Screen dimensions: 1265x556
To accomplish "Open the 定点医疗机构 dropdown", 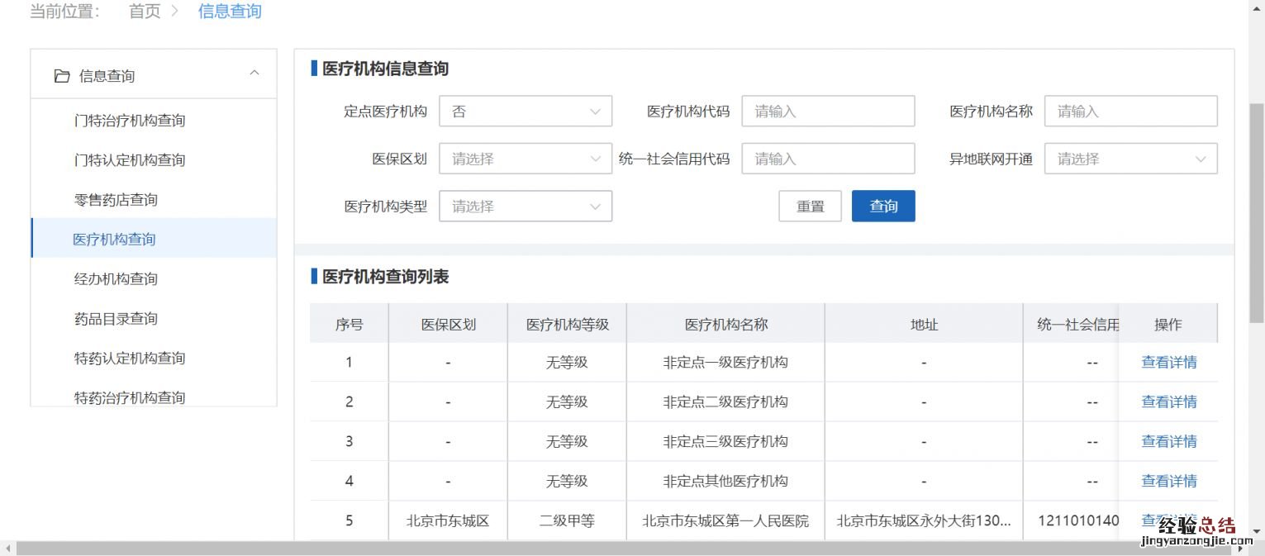I will coord(525,112).
